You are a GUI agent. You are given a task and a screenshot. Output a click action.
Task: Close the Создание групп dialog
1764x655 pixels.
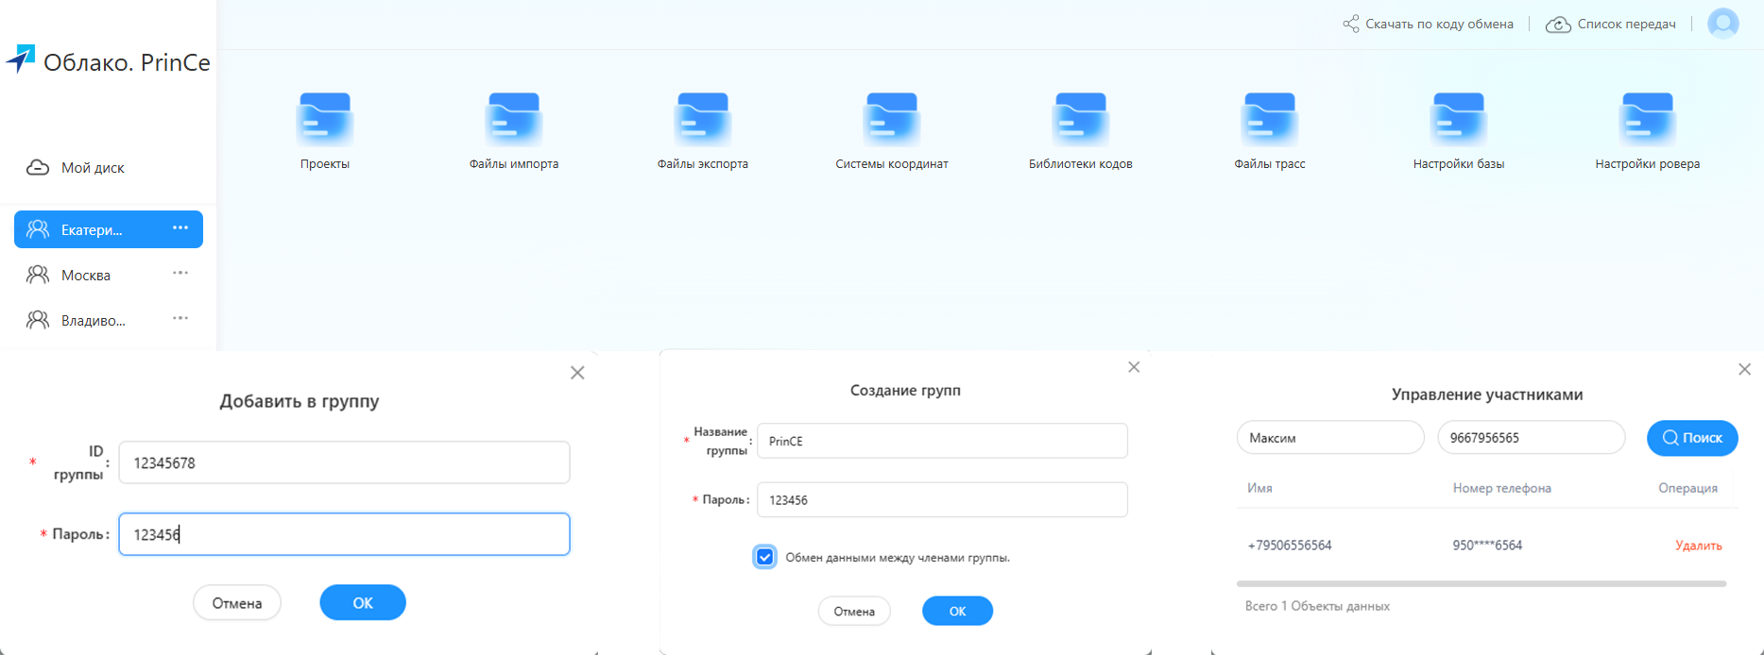(1134, 367)
